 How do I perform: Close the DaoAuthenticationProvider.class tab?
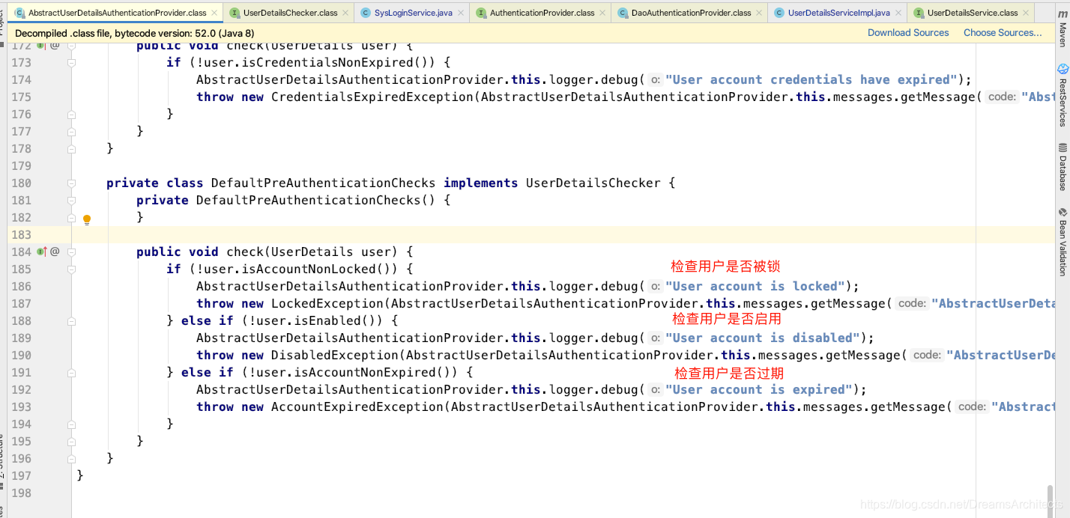[x=760, y=13]
